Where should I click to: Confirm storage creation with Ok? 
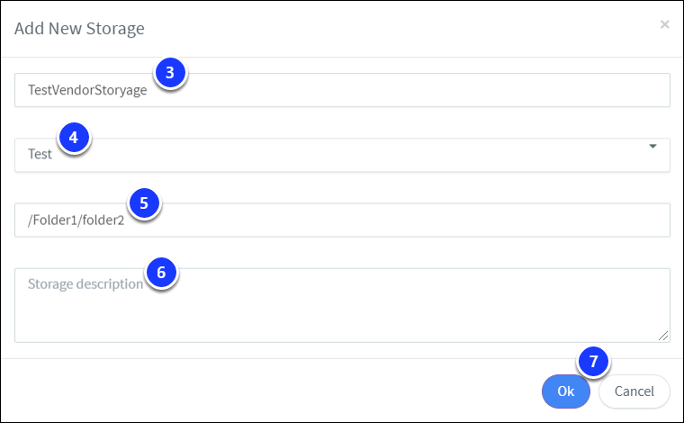point(566,391)
